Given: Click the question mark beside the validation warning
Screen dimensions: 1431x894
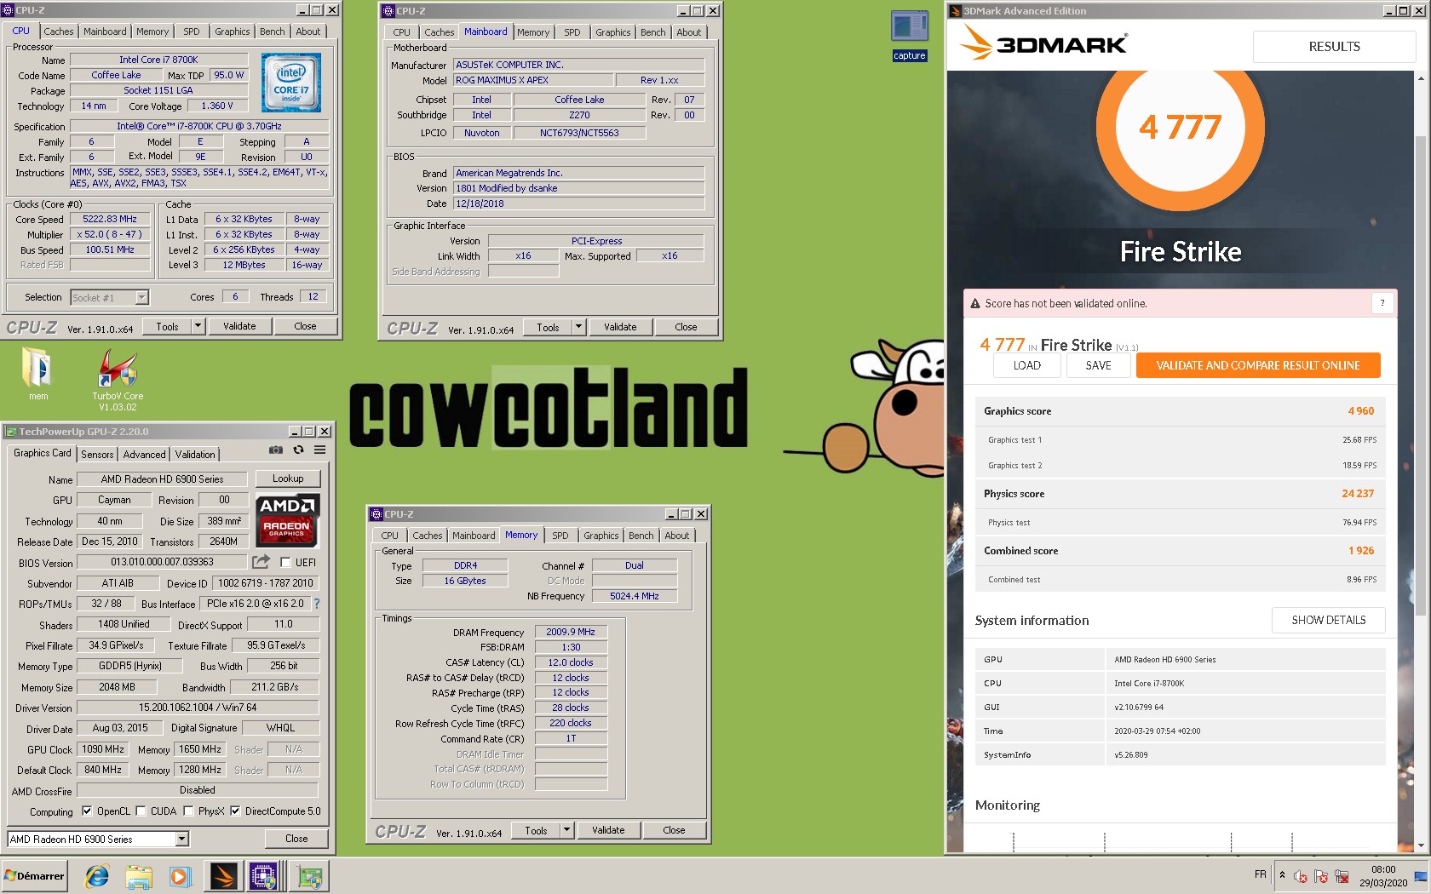Looking at the screenshot, I should click(1382, 303).
